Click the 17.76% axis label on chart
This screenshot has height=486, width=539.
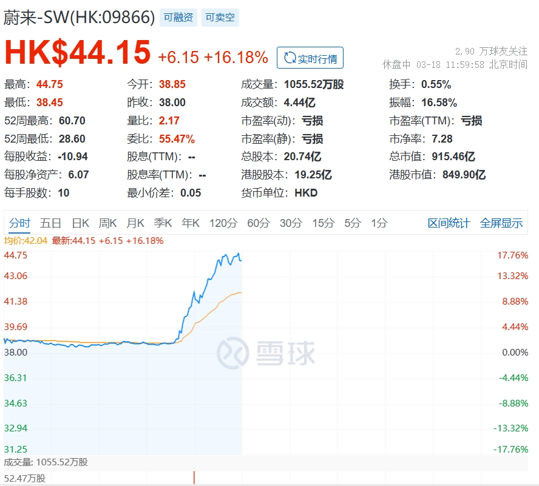tap(512, 255)
